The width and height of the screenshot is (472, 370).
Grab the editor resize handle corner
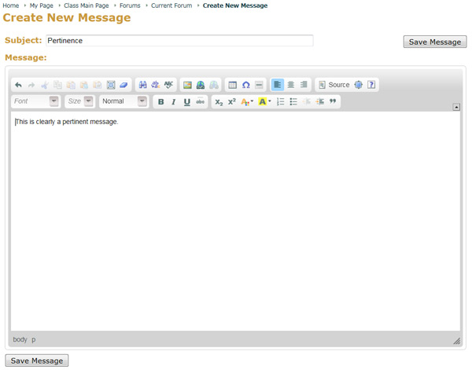(x=456, y=341)
